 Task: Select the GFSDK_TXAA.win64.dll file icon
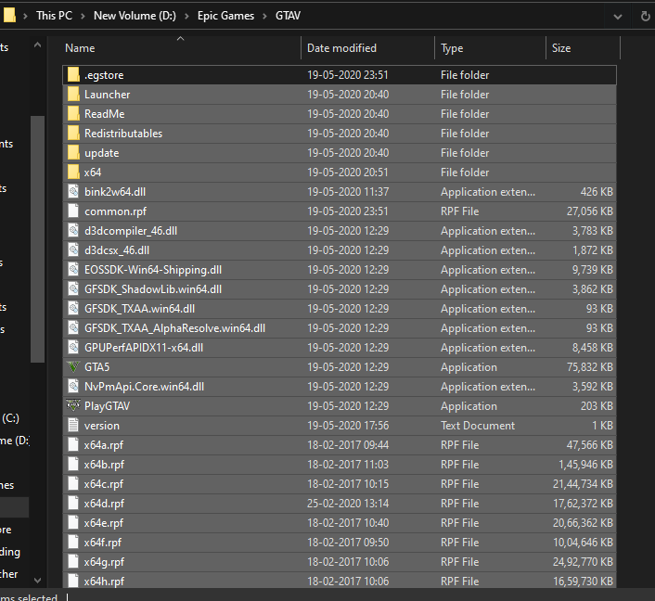(x=73, y=309)
